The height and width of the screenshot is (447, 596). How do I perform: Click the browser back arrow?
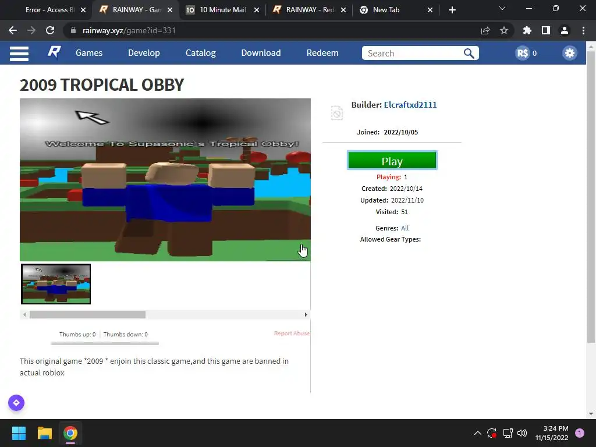(13, 30)
